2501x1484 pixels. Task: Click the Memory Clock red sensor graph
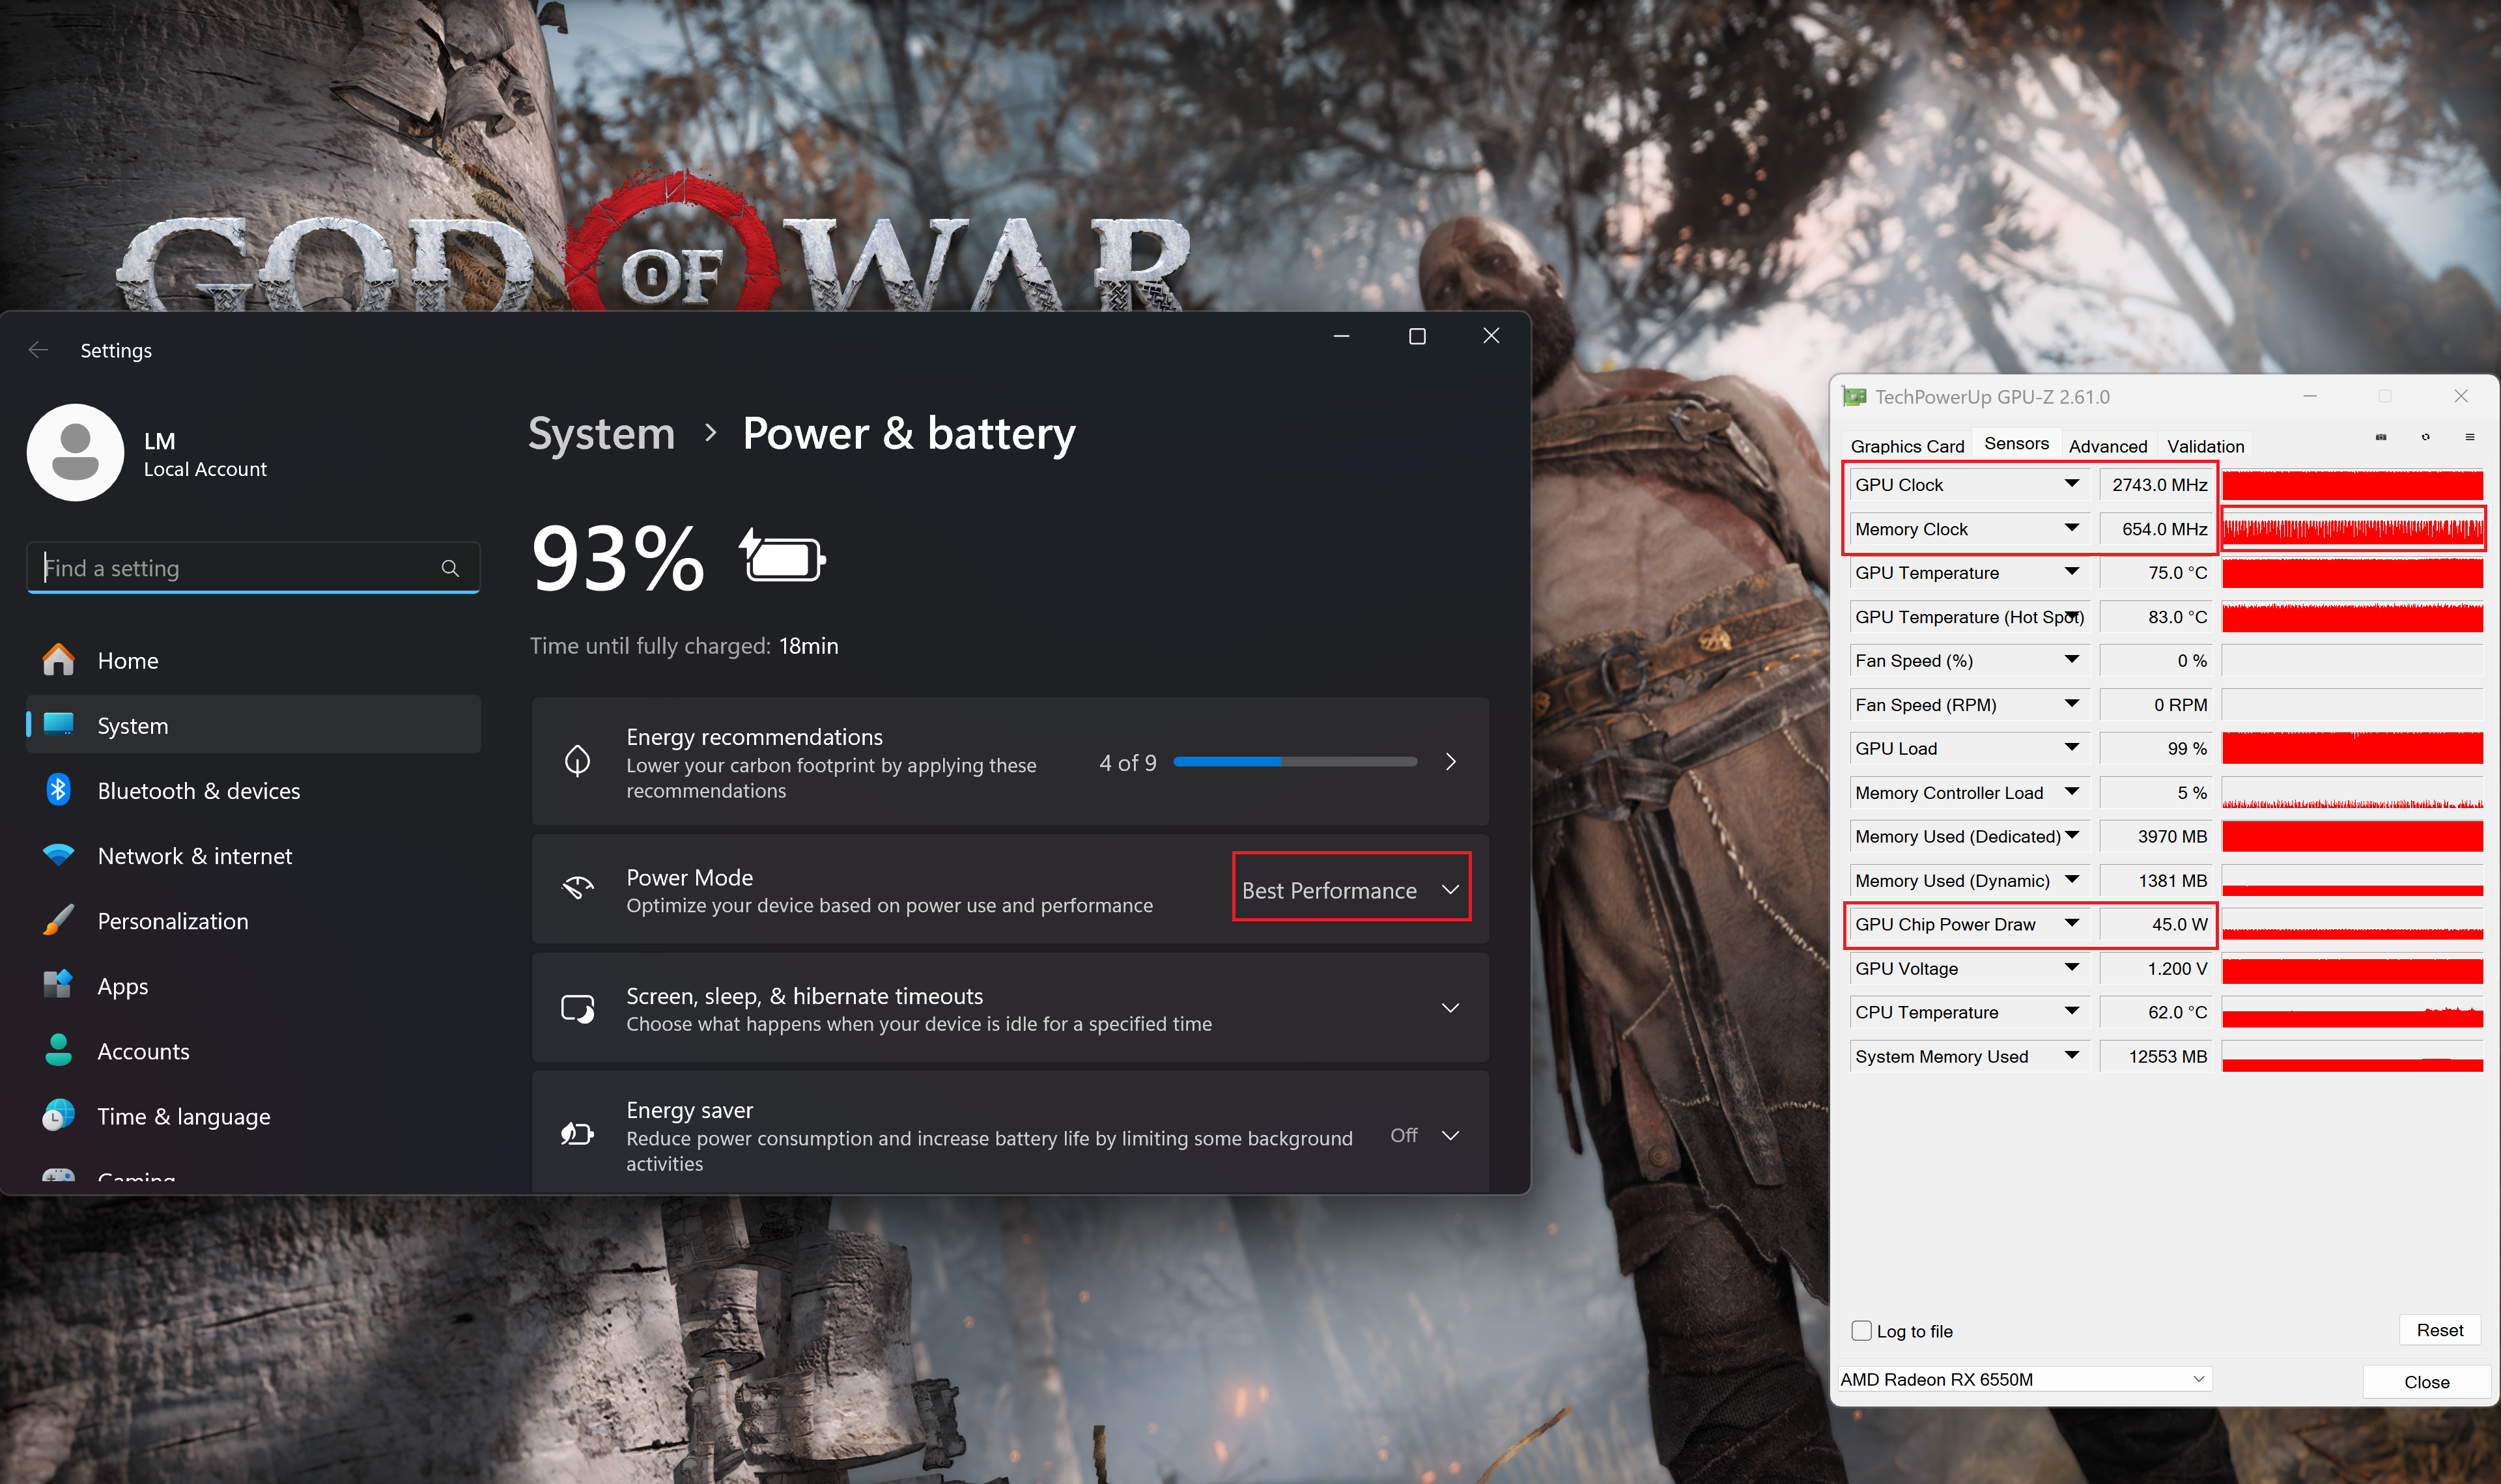[2352, 529]
